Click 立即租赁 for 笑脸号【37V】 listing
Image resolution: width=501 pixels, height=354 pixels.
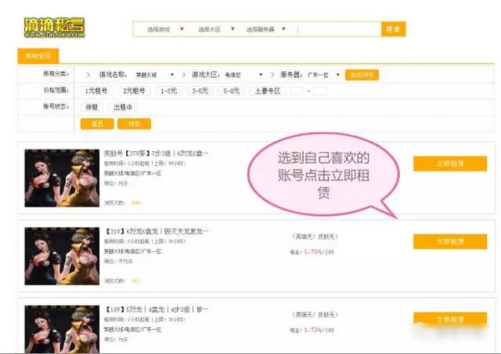[450, 164]
